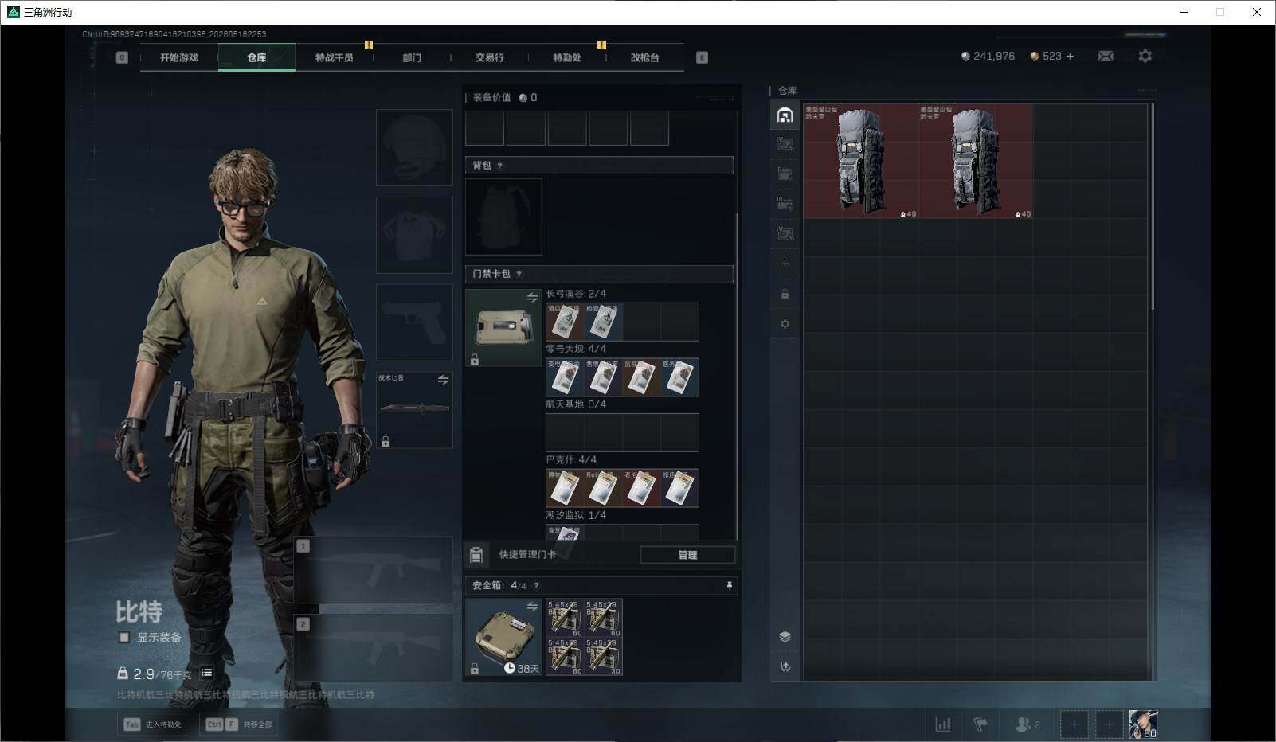
Task: Click the help icon beside 门禁卡包
Action: (x=519, y=274)
